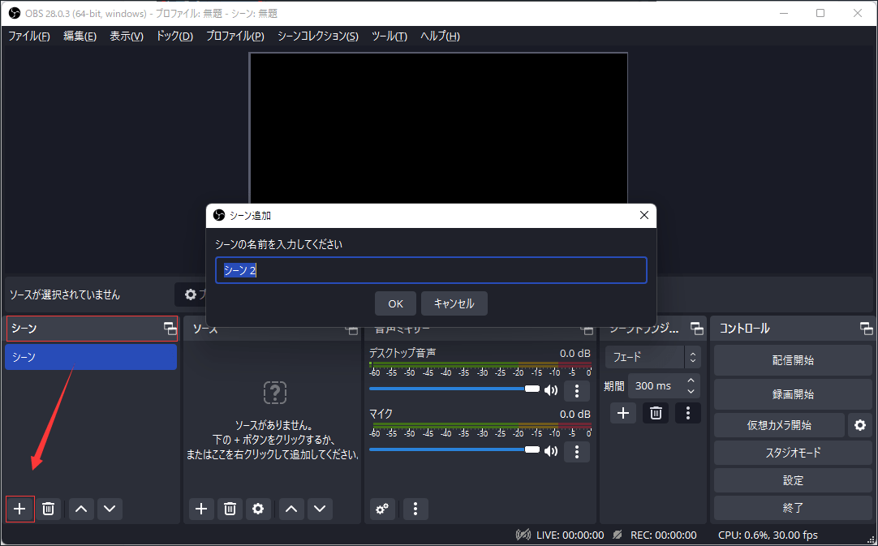Open the ツール menu
This screenshot has height=546, width=878.
click(389, 37)
